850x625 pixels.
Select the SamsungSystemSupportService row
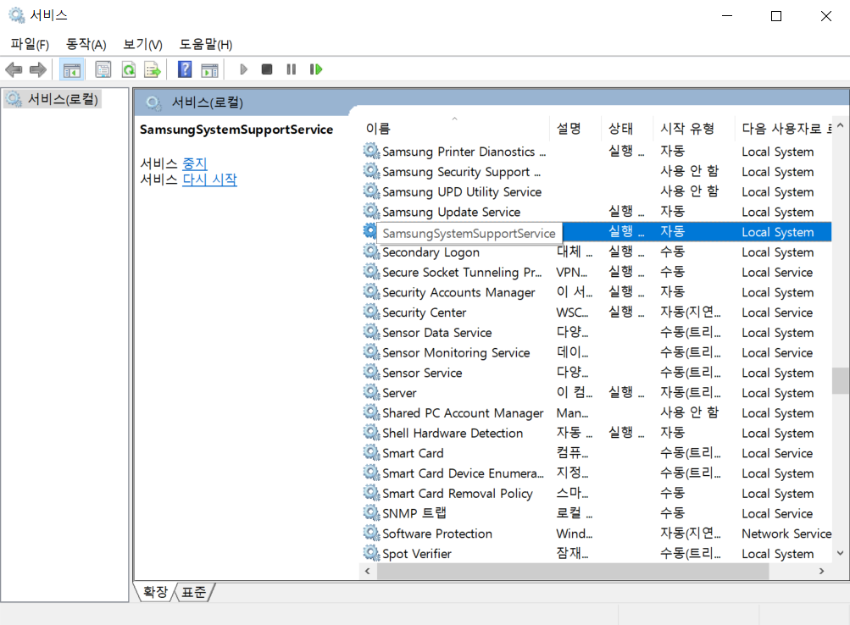[x=595, y=232]
